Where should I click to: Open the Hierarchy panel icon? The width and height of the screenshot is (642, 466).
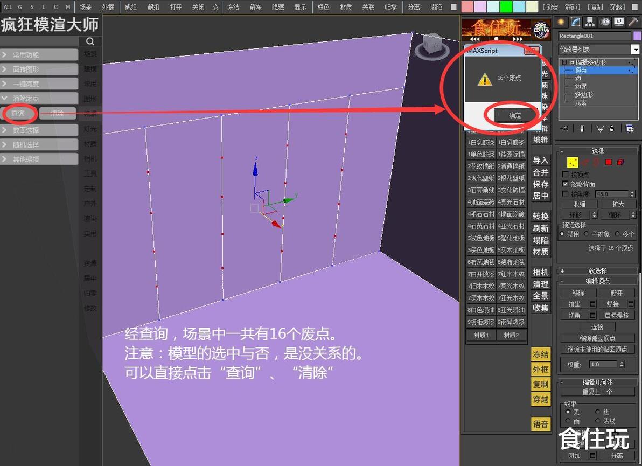coord(590,22)
